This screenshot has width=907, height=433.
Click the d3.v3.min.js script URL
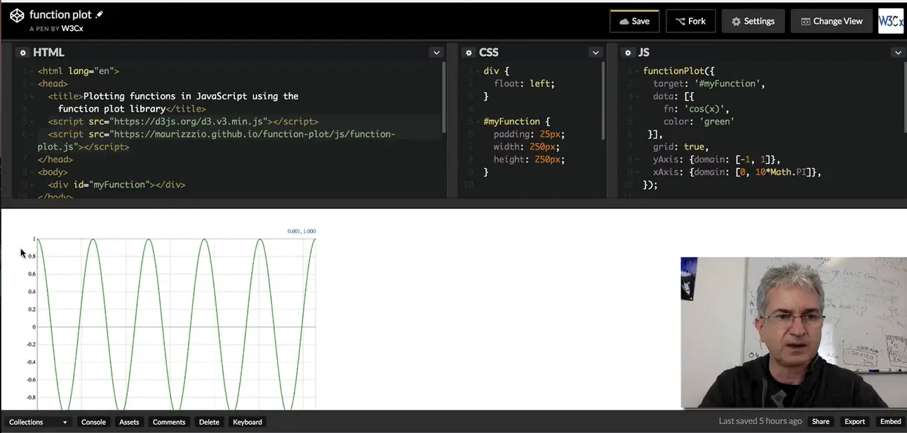tap(189, 121)
